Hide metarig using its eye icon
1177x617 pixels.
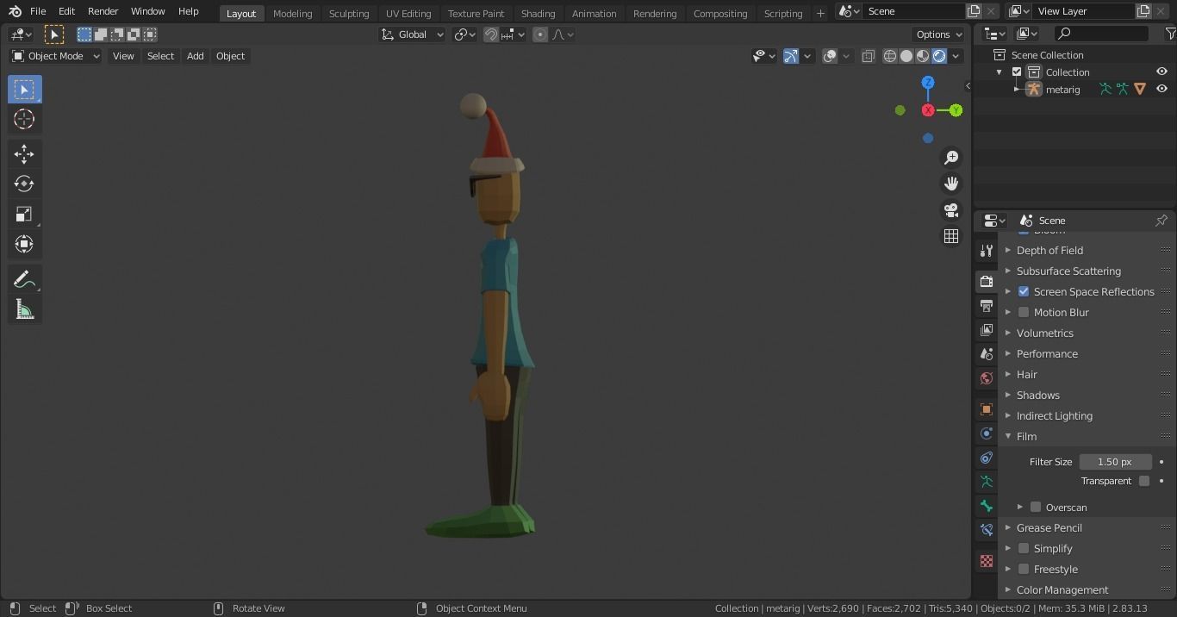point(1161,90)
